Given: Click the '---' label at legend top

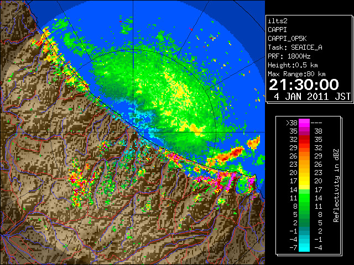Looking at the screenshot, I should point(316,123).
